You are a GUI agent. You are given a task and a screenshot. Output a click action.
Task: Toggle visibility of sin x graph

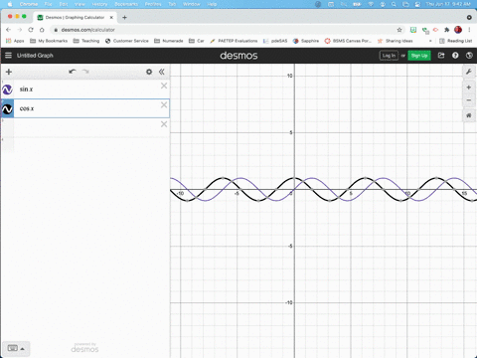7,89
